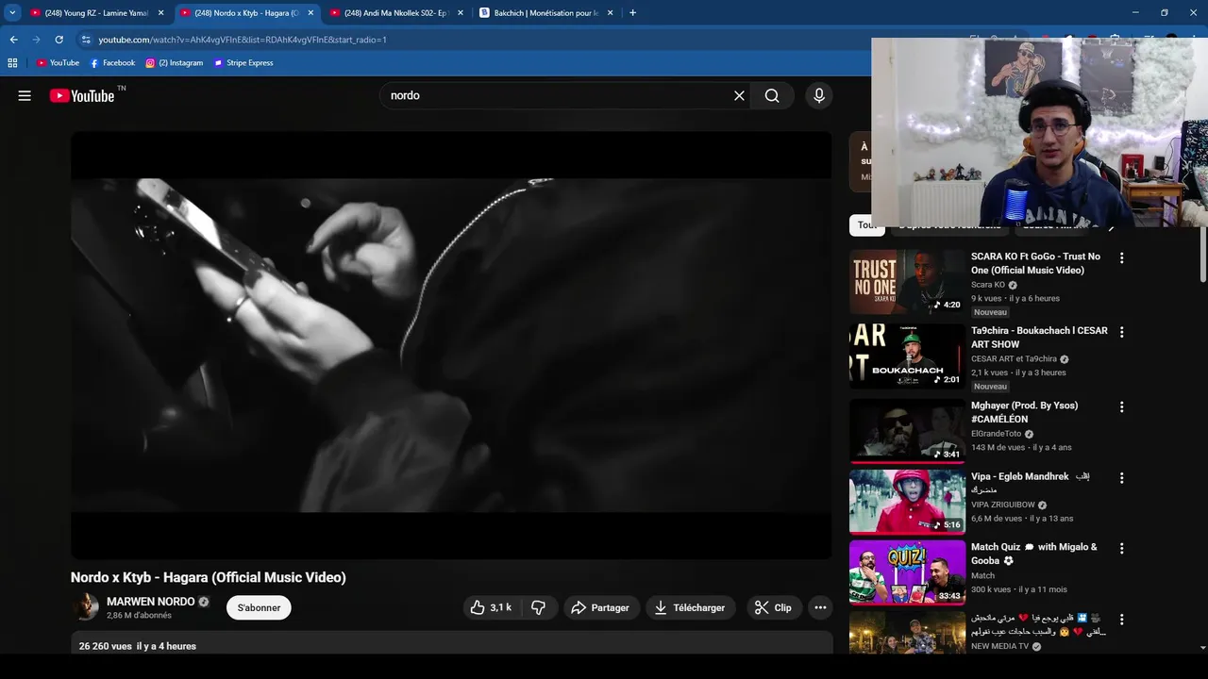This screenshot has width=1208, height=679.
Task: Open MARWEN NORDO channel avatar
Action: [x=86, y=607]
